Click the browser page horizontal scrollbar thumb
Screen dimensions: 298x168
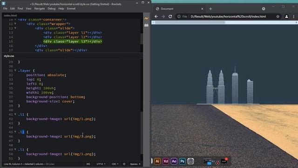[x=190, y=22]
